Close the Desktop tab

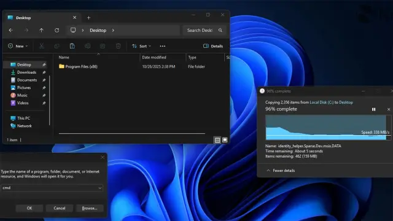click(x=74, y=18)
